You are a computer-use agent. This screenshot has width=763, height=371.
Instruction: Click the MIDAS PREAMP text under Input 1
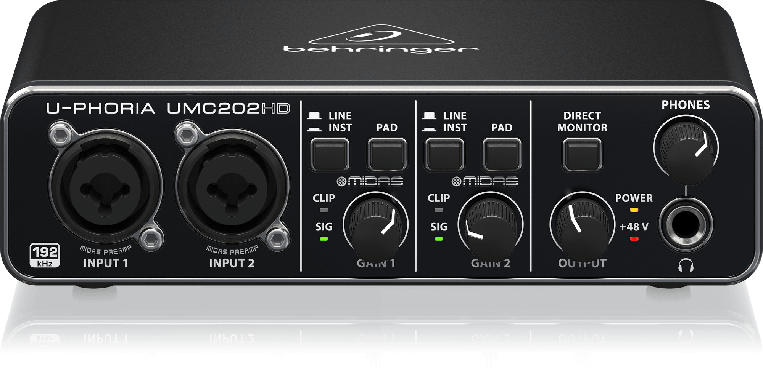[x=105, y=250]
